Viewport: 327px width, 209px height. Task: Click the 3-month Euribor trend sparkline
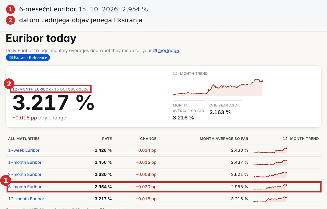[270, 175]
